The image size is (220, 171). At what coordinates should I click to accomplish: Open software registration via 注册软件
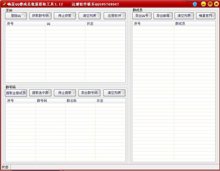tap(114, 16)
